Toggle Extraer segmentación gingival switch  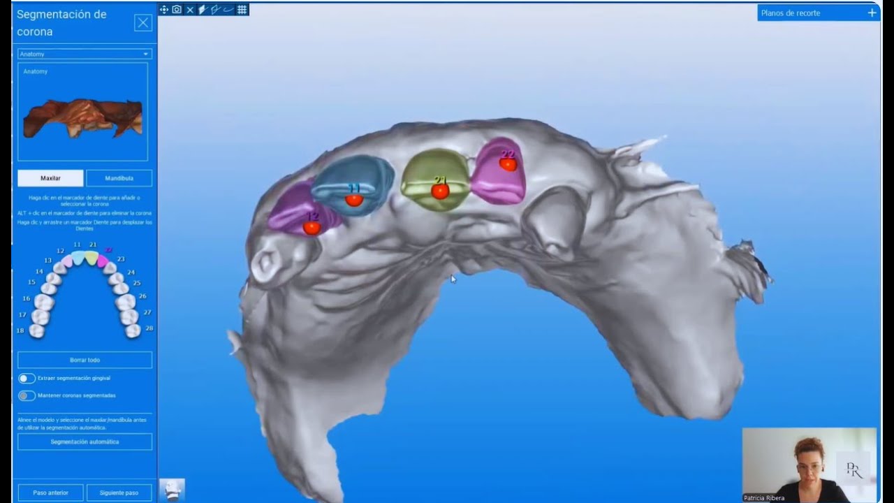(x=27, y=378)
